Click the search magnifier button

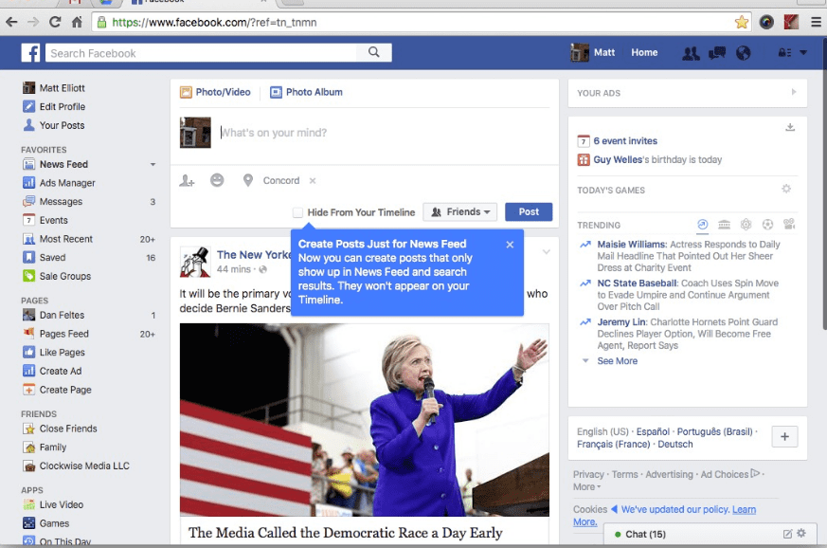[375, 53]
